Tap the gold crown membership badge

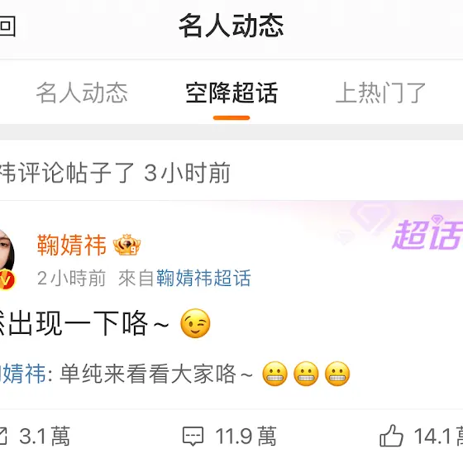click(127, 245)
